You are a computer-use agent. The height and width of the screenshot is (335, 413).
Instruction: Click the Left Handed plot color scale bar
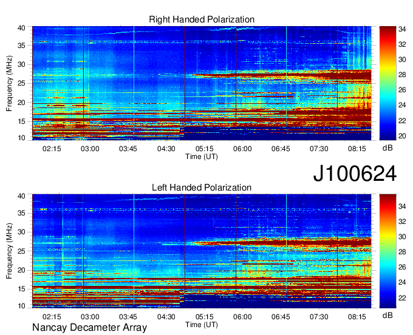click(387, 251)
